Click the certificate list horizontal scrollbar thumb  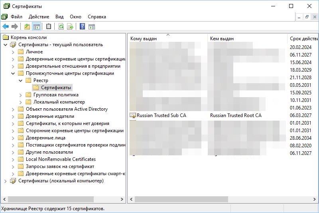coord(181,199)
